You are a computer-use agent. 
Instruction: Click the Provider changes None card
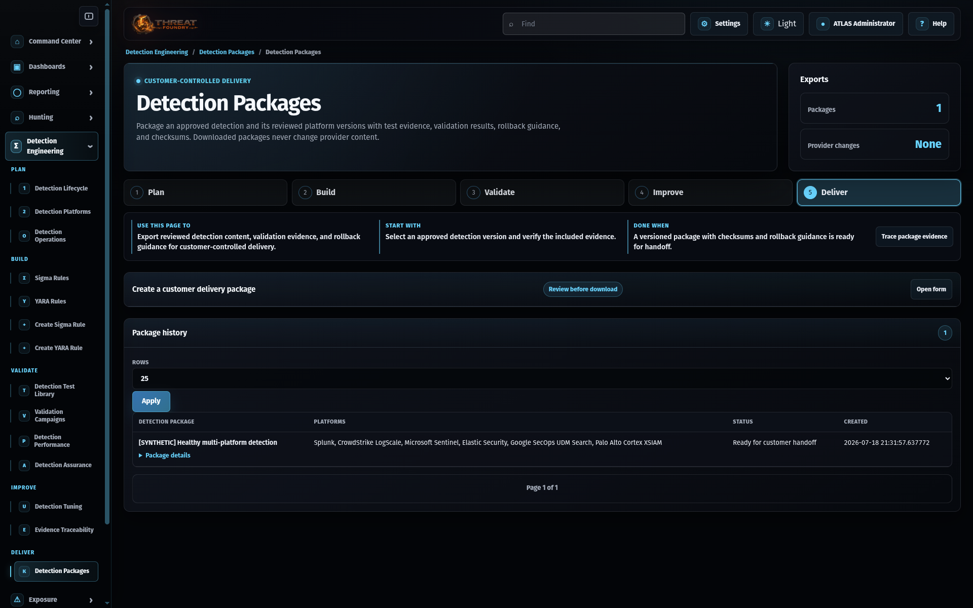(x=874, y=144)
